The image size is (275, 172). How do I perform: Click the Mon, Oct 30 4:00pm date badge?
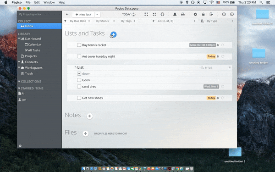click(x=203, y=45)
